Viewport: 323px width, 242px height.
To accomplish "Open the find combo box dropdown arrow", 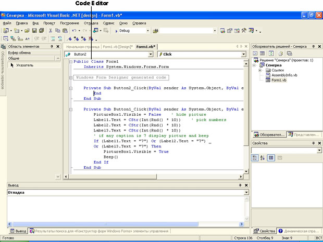I will (215, 31).
